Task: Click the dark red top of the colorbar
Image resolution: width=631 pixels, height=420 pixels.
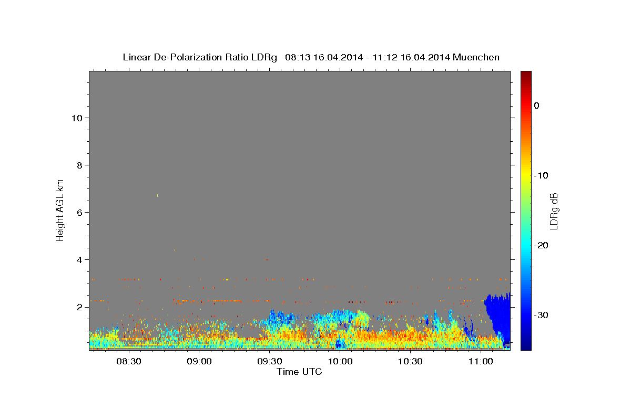Action: [526, 76]
